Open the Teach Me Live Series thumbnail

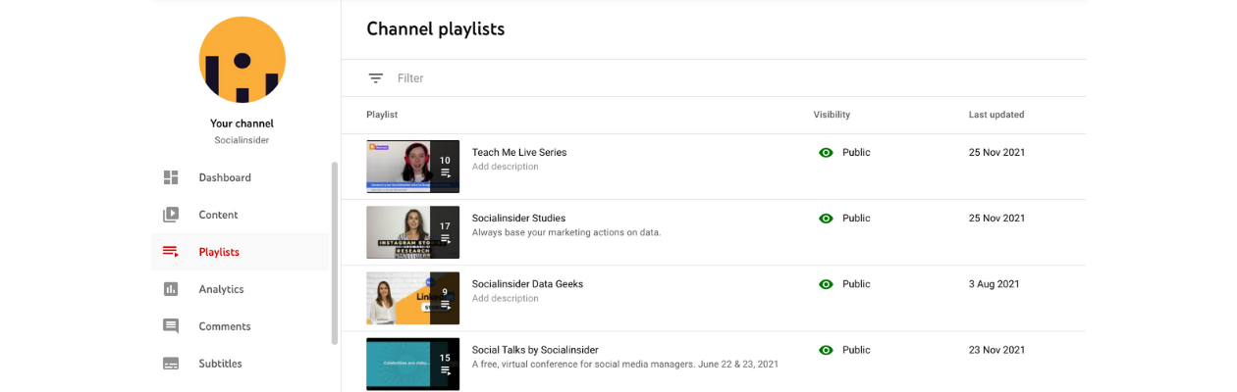tap(412, 167)
